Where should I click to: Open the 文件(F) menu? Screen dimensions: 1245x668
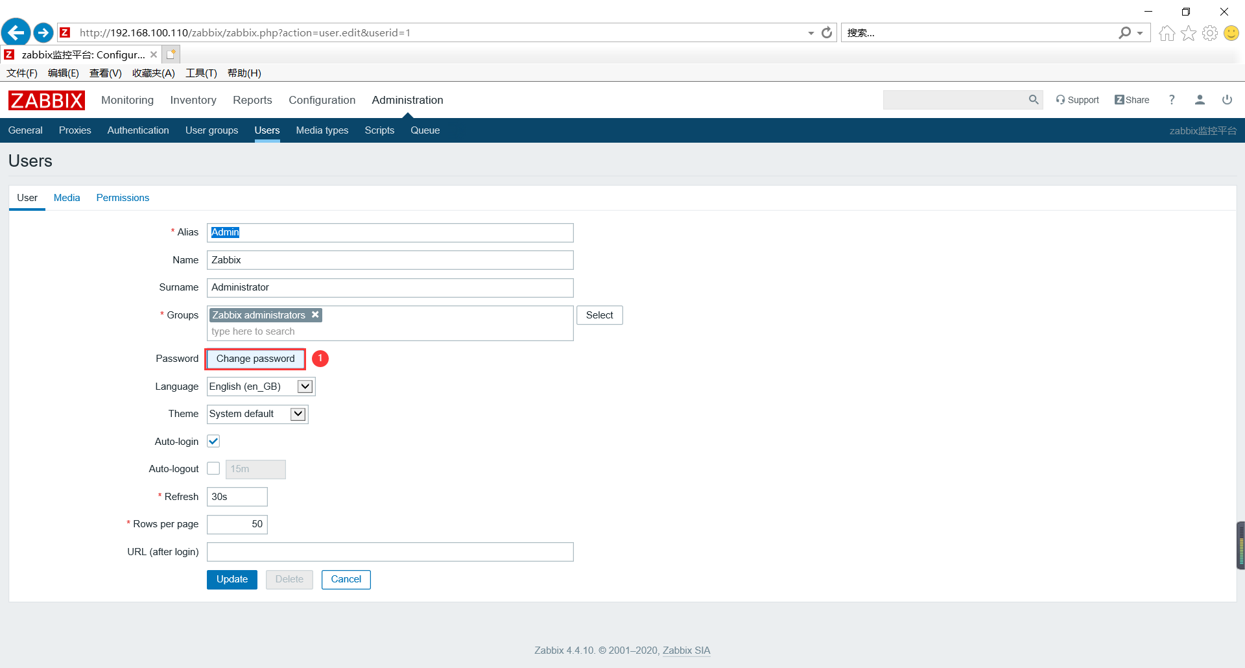(22, 73)
